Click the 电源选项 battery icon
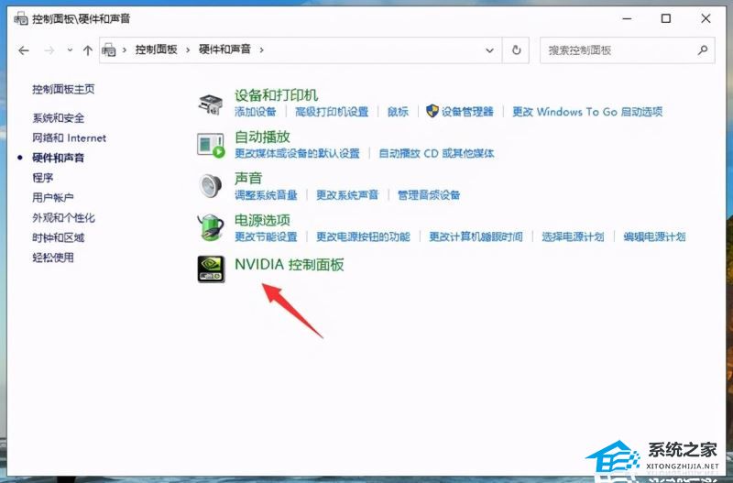Image resolution: width=733 pixels, height=483 pixels. 212,227
